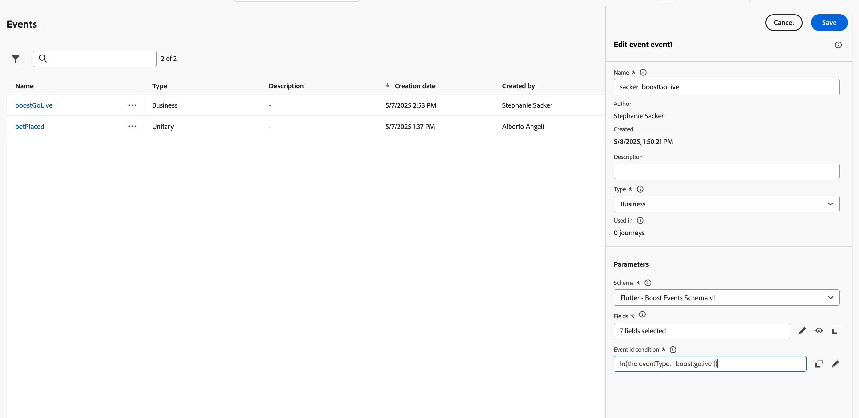Select the Business type cell
Screen dimensions: 859x418
click(165, 105)
